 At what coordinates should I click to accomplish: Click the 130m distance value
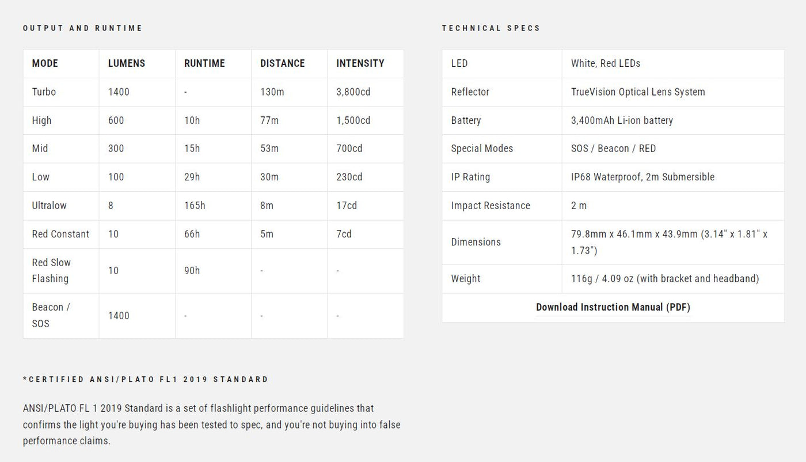click(x=272, y=92)
